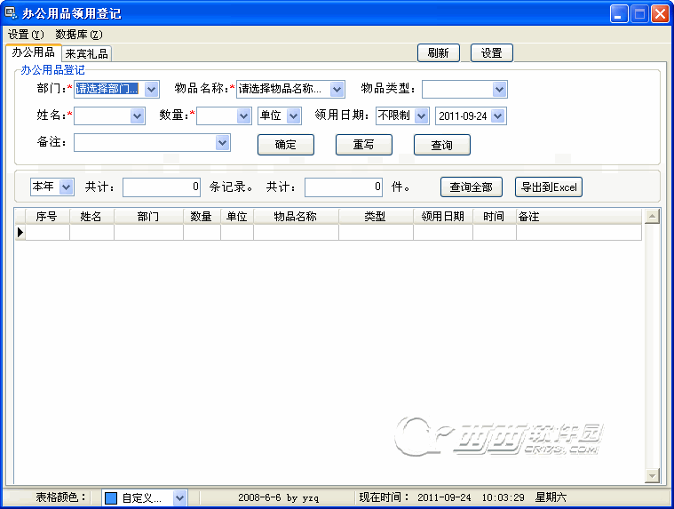
Task: Click the 领用日期 column header
Action: [443, 217]
